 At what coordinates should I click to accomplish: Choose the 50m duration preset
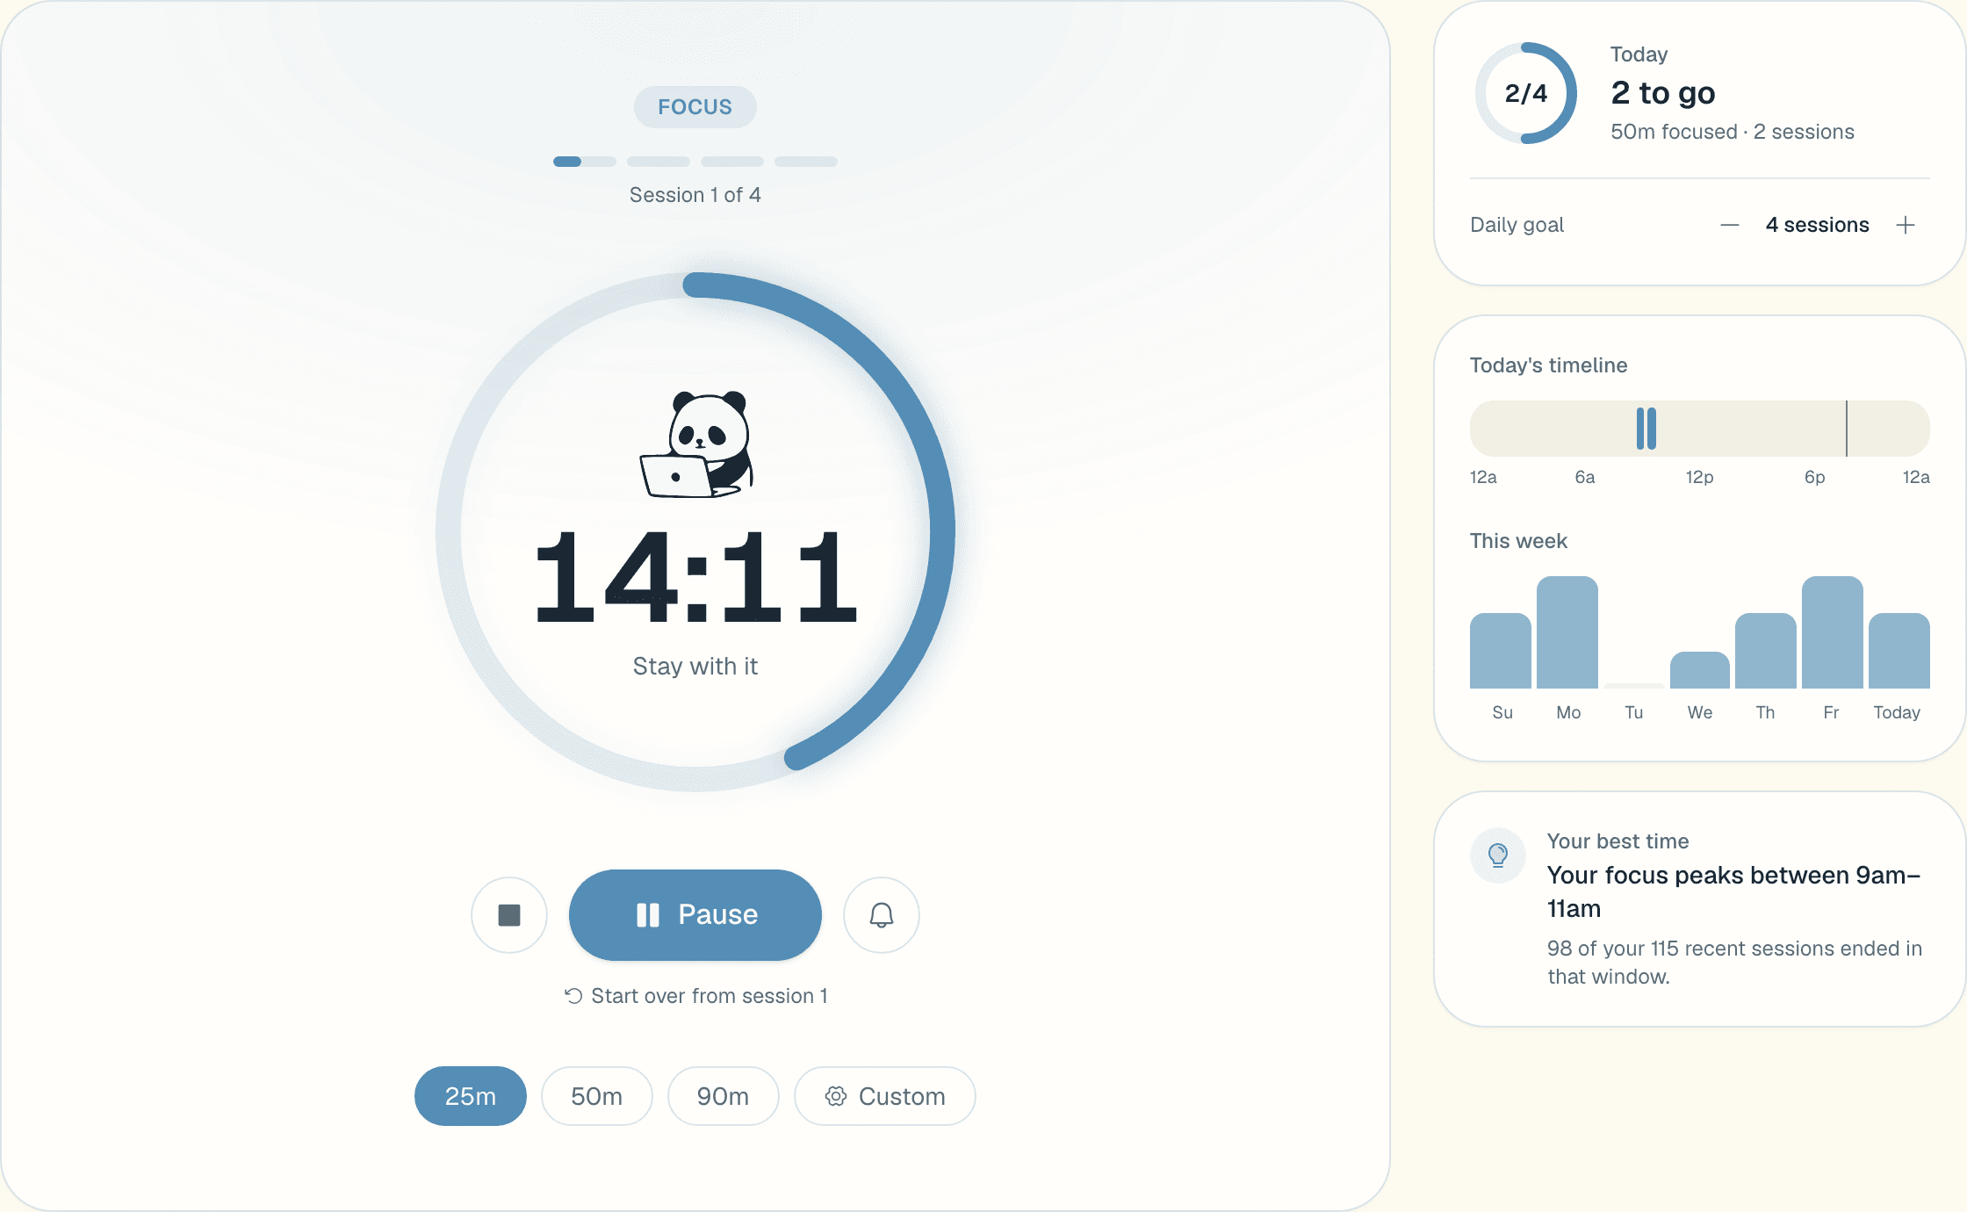click(597, 1096)
